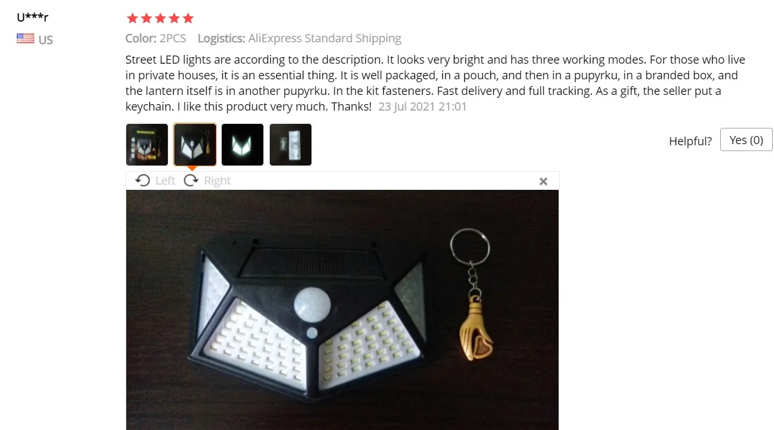Click the review date 23 Jul 2021

tap(422, 106)
